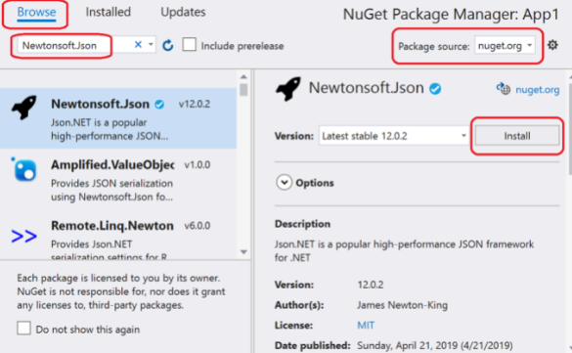Screen dimensions: 572x353
Task: Click scroll down arrow of package list
Action: tap(243, 252)
